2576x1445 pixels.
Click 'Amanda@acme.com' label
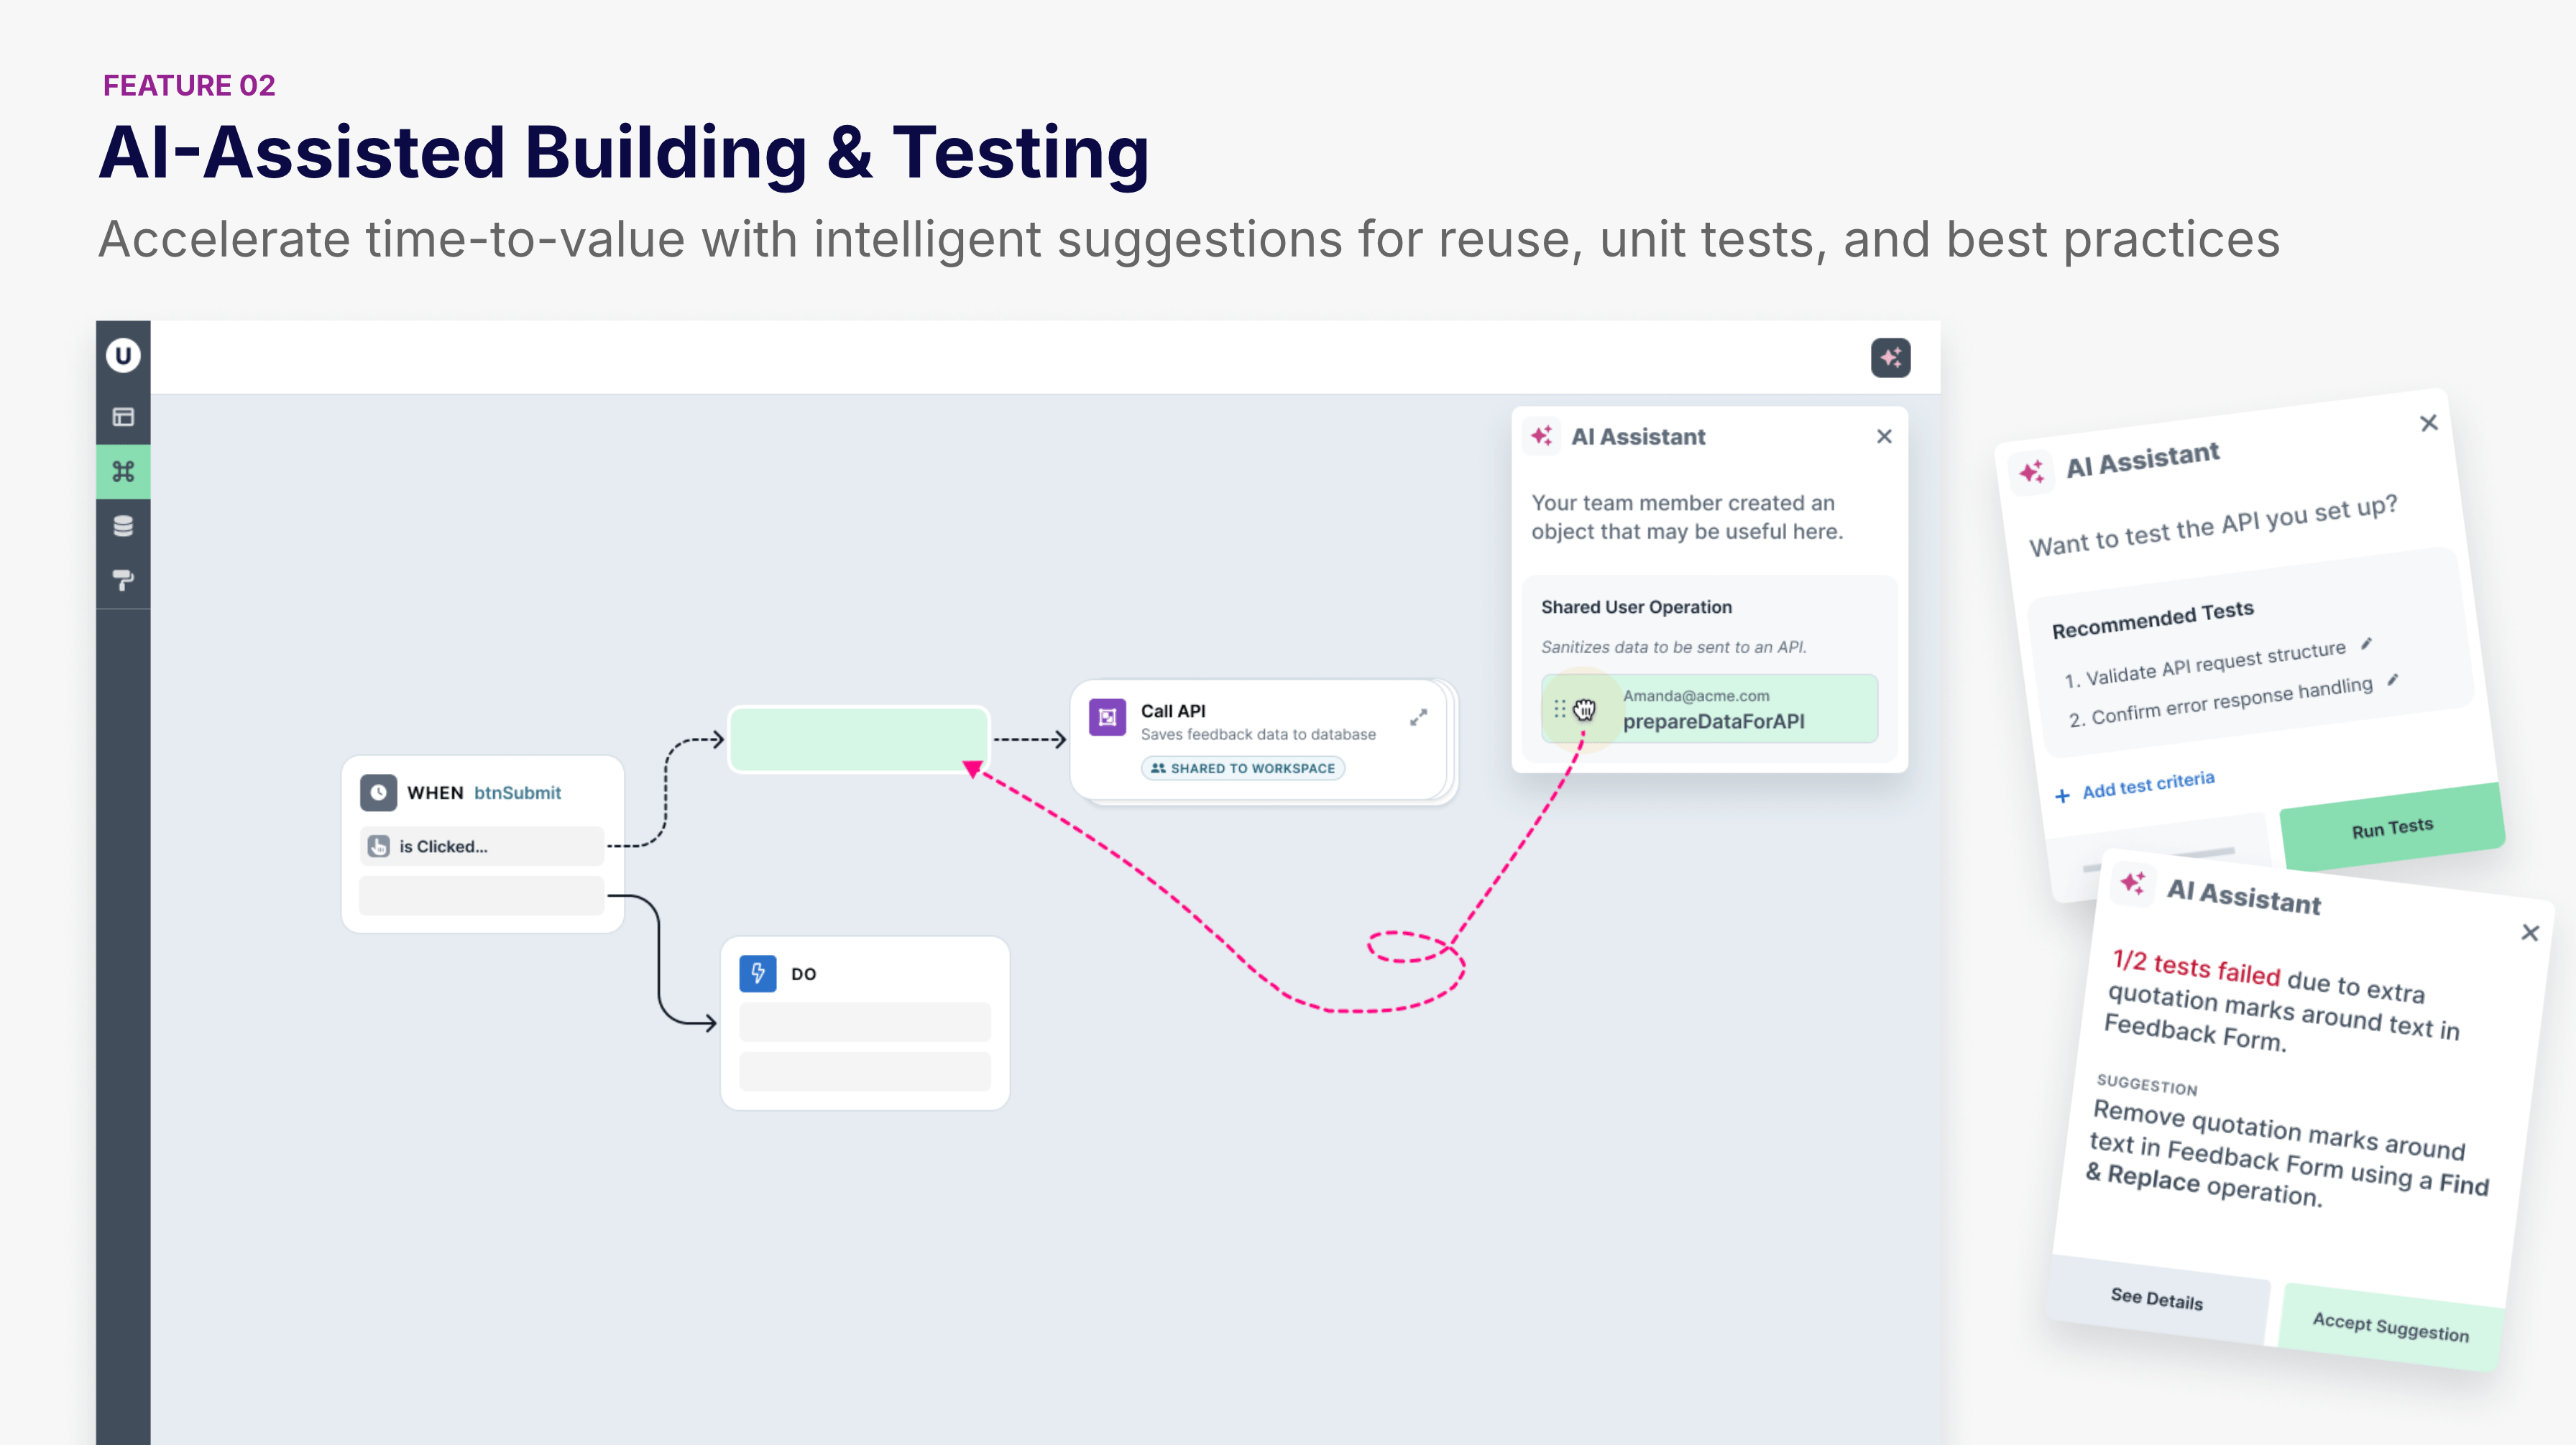[x=1696, y=695]
